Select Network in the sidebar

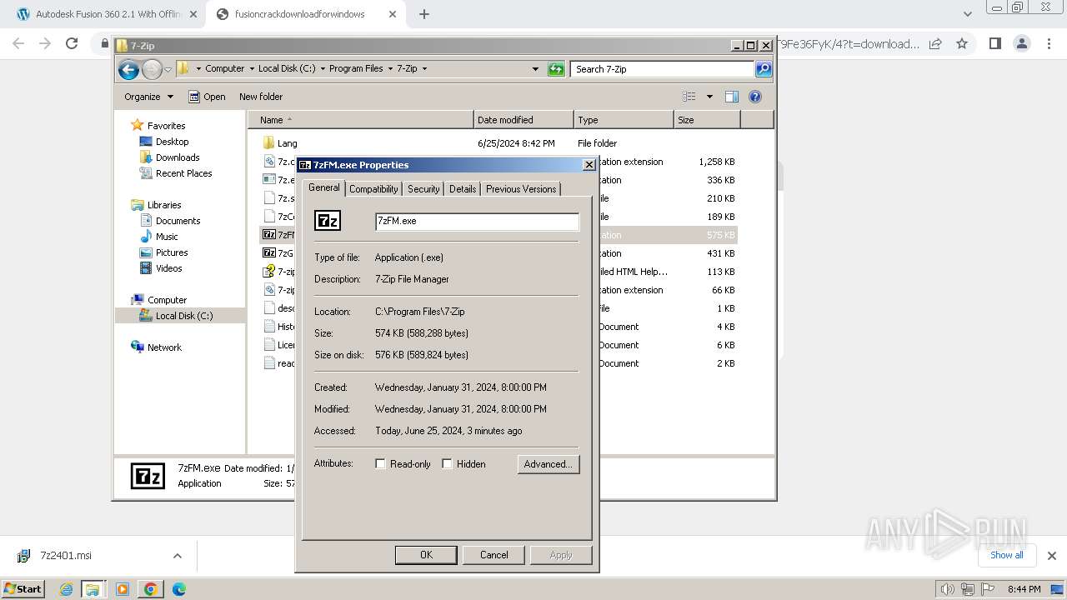tap(164, 347)
